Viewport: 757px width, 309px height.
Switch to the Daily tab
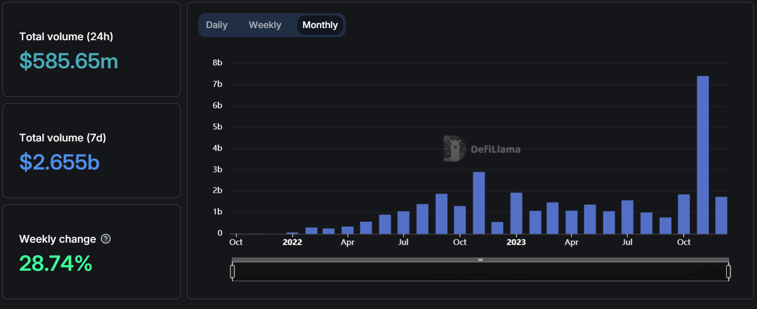tap(217, 25)
